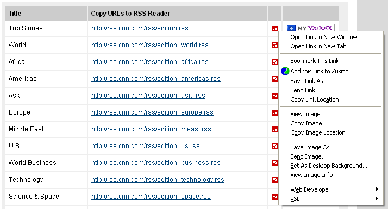Choose View Image Info

(330, 175)
